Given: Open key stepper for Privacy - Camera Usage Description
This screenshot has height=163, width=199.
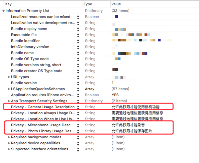Looking at the screenshot, I should tap(78, 107).
